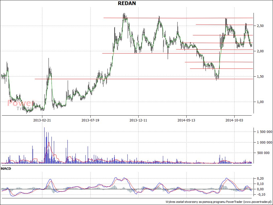Click the 1 000 000 volume label
The image size is (273, 205).
click(264, 143)
